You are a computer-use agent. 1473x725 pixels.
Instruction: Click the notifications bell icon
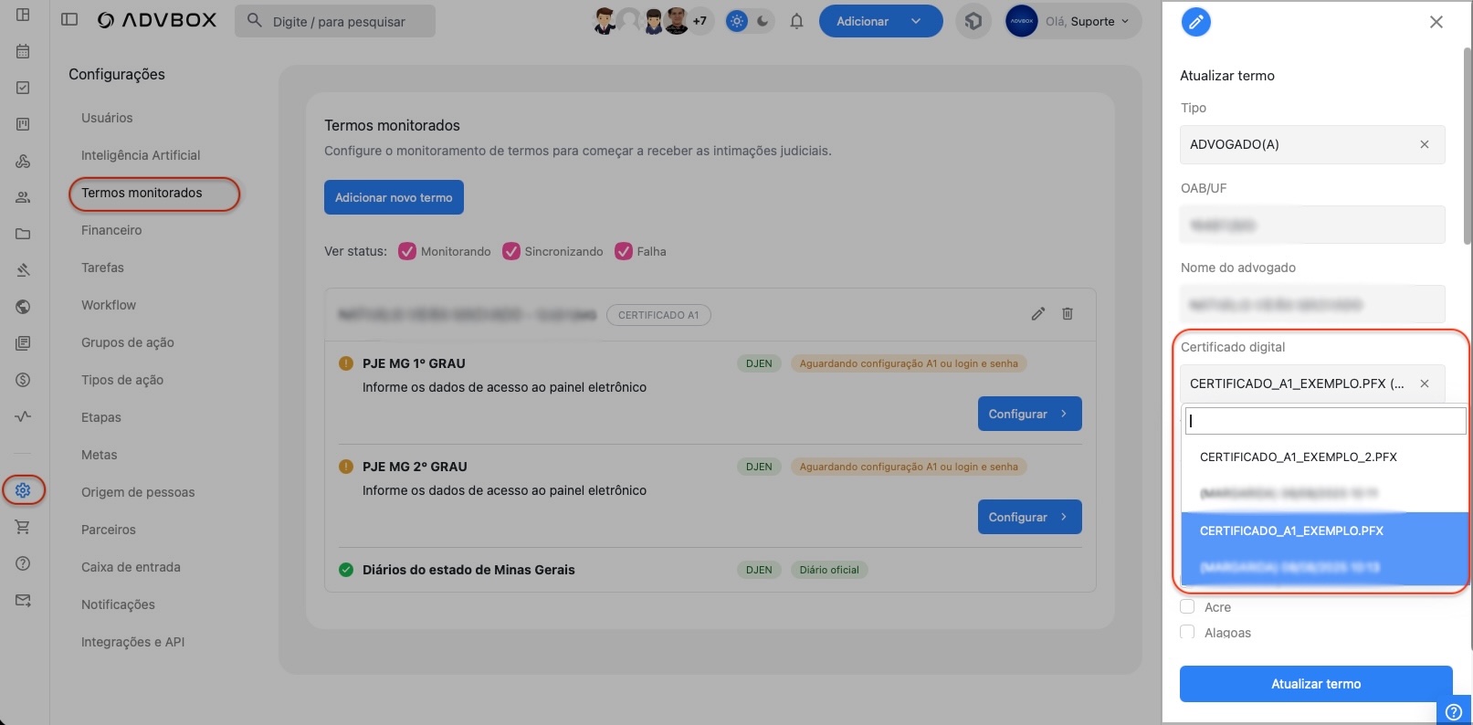(x=796, y=21)
